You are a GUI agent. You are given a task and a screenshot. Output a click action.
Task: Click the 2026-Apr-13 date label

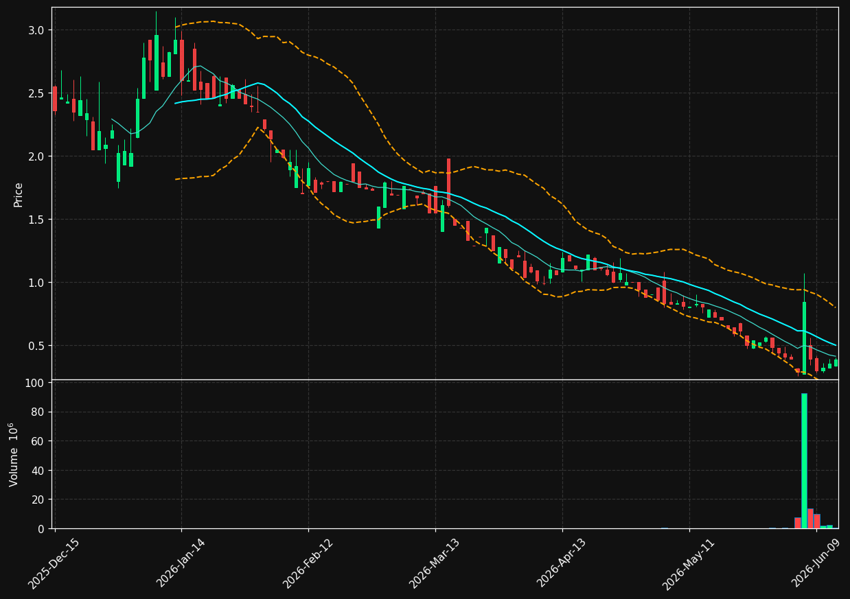pyautogui.click(x=562, y=563)
